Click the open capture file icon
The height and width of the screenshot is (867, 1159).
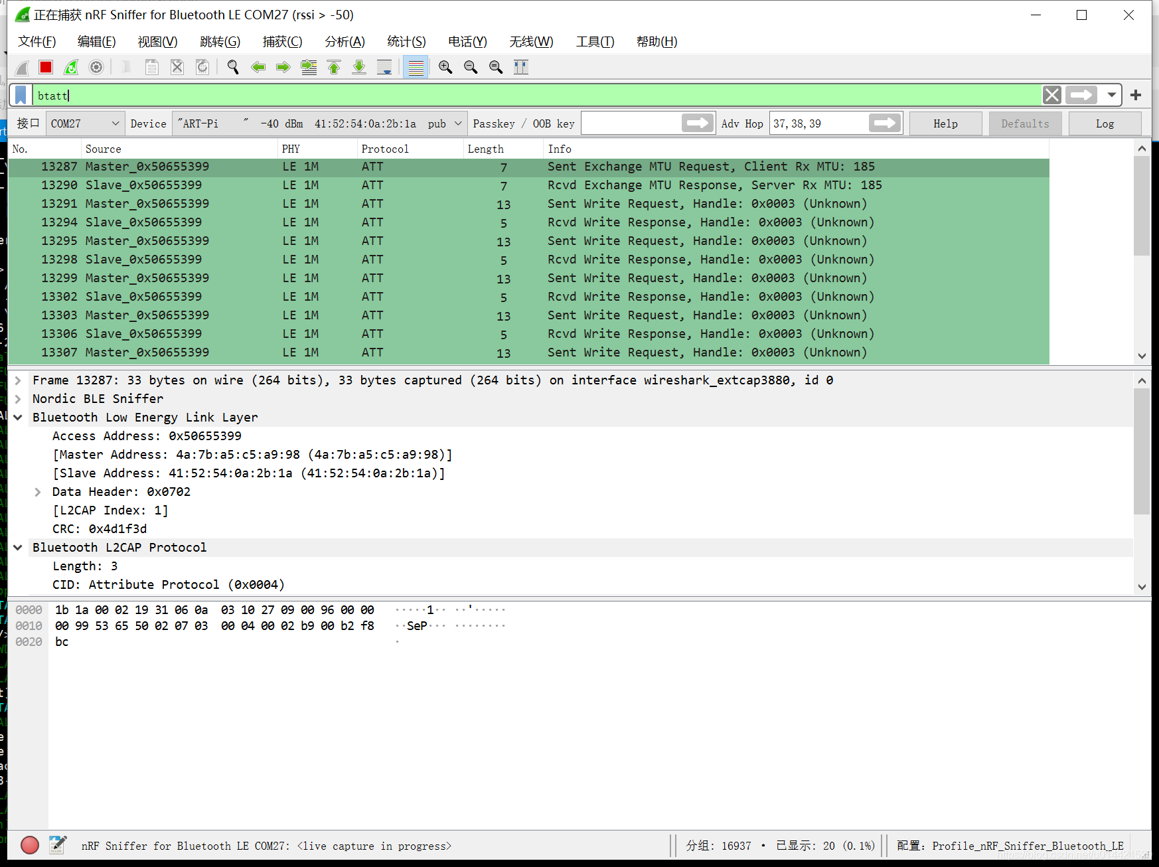(x=126, y=67)
